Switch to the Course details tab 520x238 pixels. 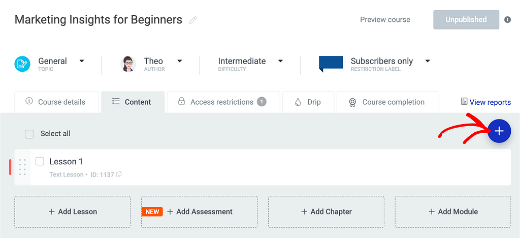point(56,102)
